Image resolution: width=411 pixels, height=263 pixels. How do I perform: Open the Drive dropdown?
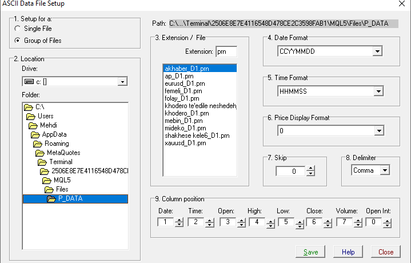(x=122, y=82)
